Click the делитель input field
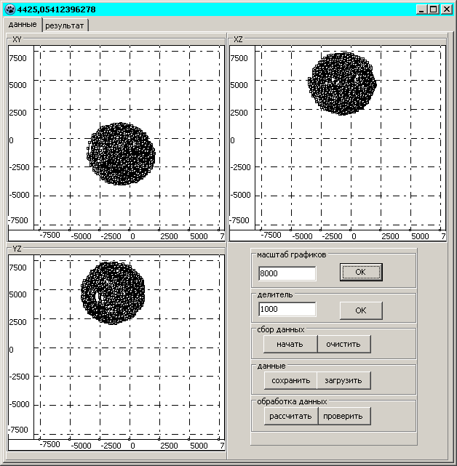457x466 pixels. pos(287,310)
